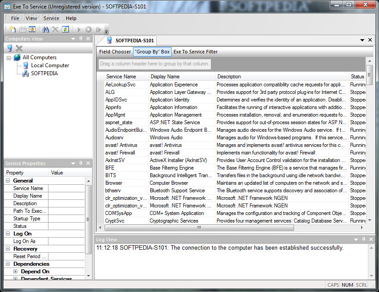Click the Startup Type value field

coord(66,219)
